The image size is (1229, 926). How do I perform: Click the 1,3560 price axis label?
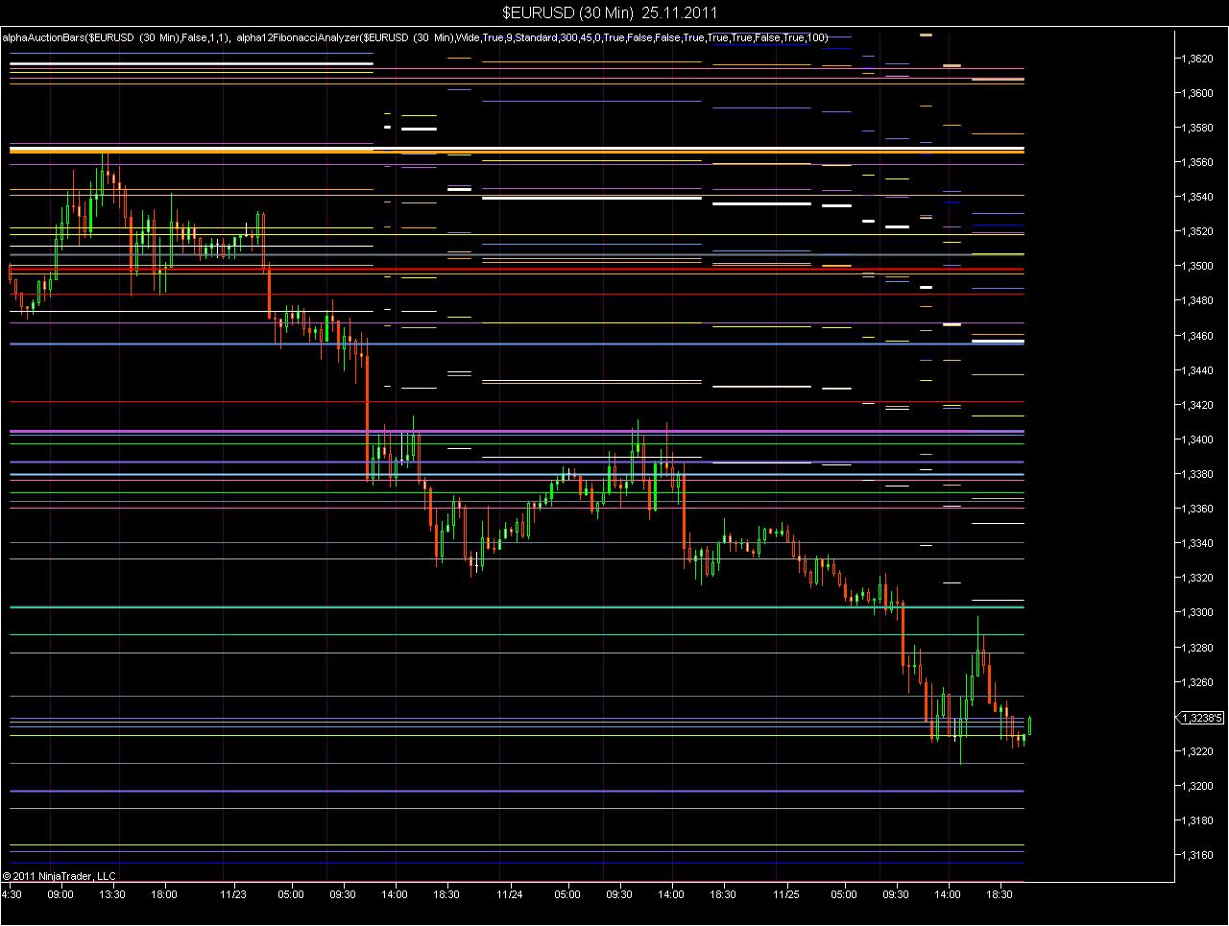(x=1197, y=162)
